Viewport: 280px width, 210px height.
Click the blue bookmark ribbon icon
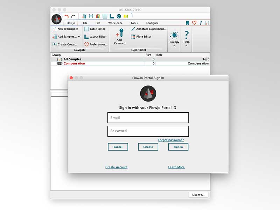point(187,23)
